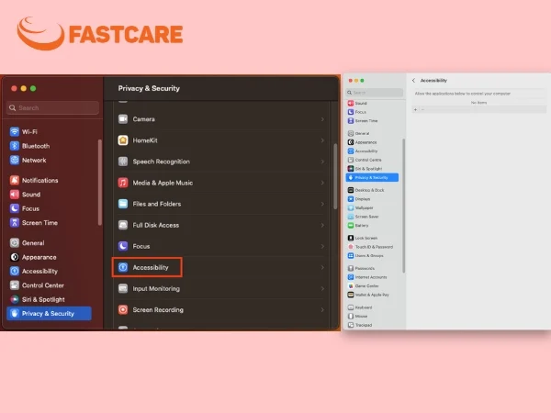Select the Appearance icon in dark sidebar

pyautogui.click(x=15, y=257)
